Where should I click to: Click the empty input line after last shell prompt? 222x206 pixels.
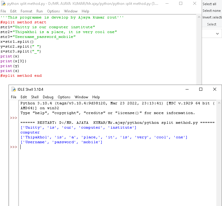91,147
